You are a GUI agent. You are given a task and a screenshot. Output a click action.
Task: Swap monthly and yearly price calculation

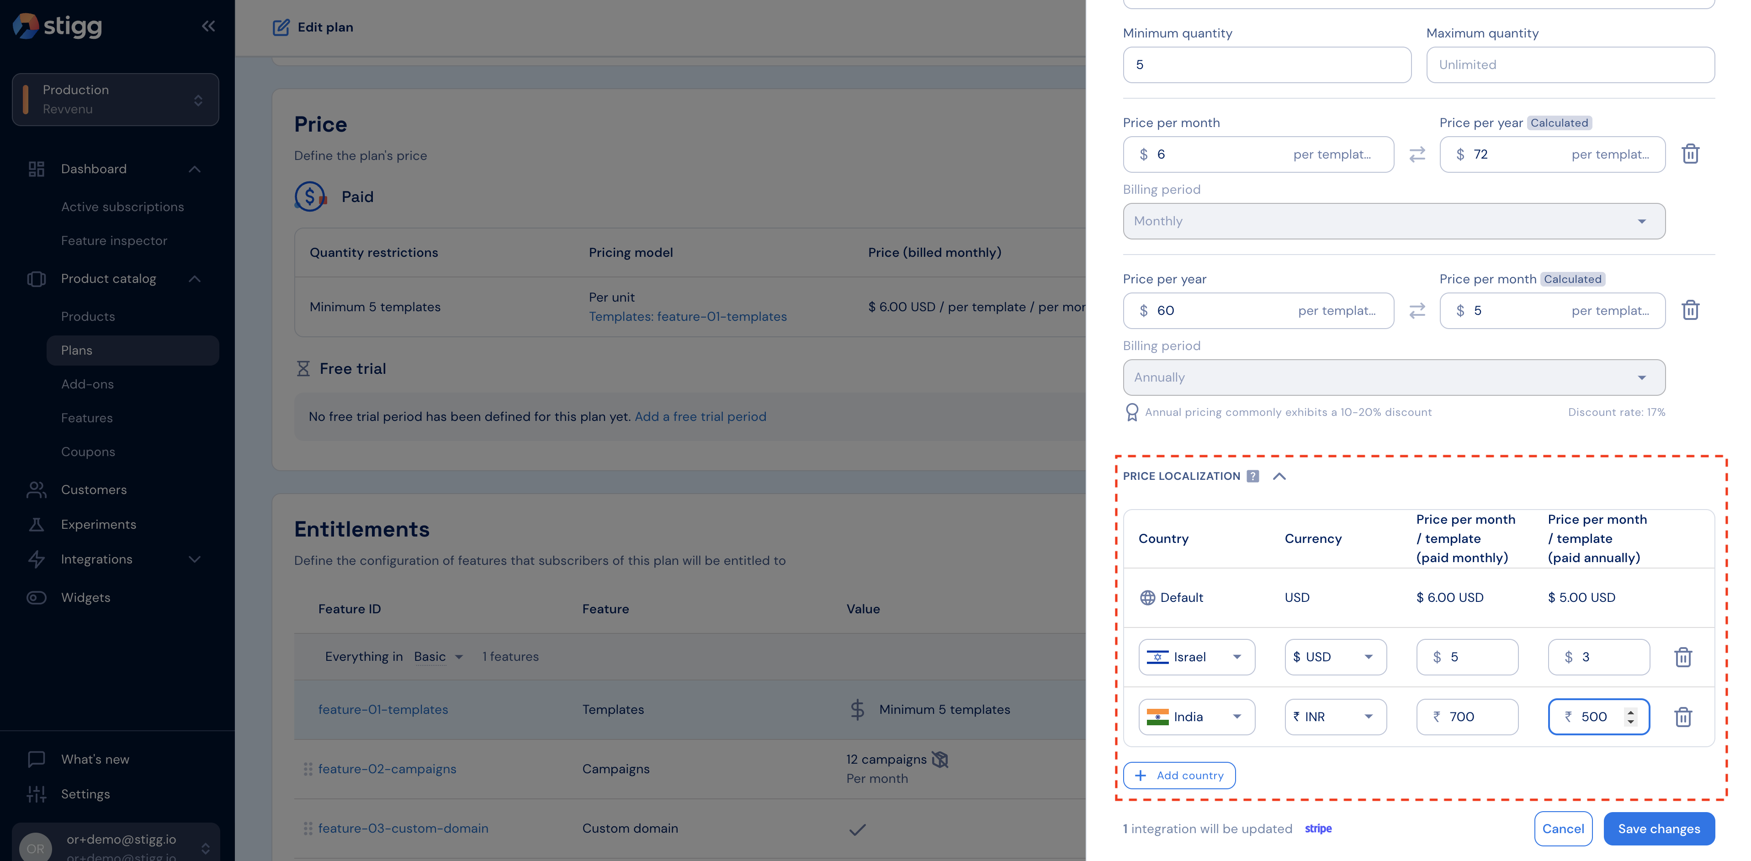tap(1417, 154)
